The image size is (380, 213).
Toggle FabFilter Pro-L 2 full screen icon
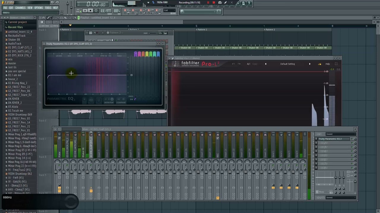(x=336, y=64)
